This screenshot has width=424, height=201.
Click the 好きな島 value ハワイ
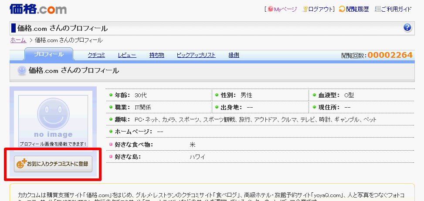pyautogui.click(x=197, y=157)
